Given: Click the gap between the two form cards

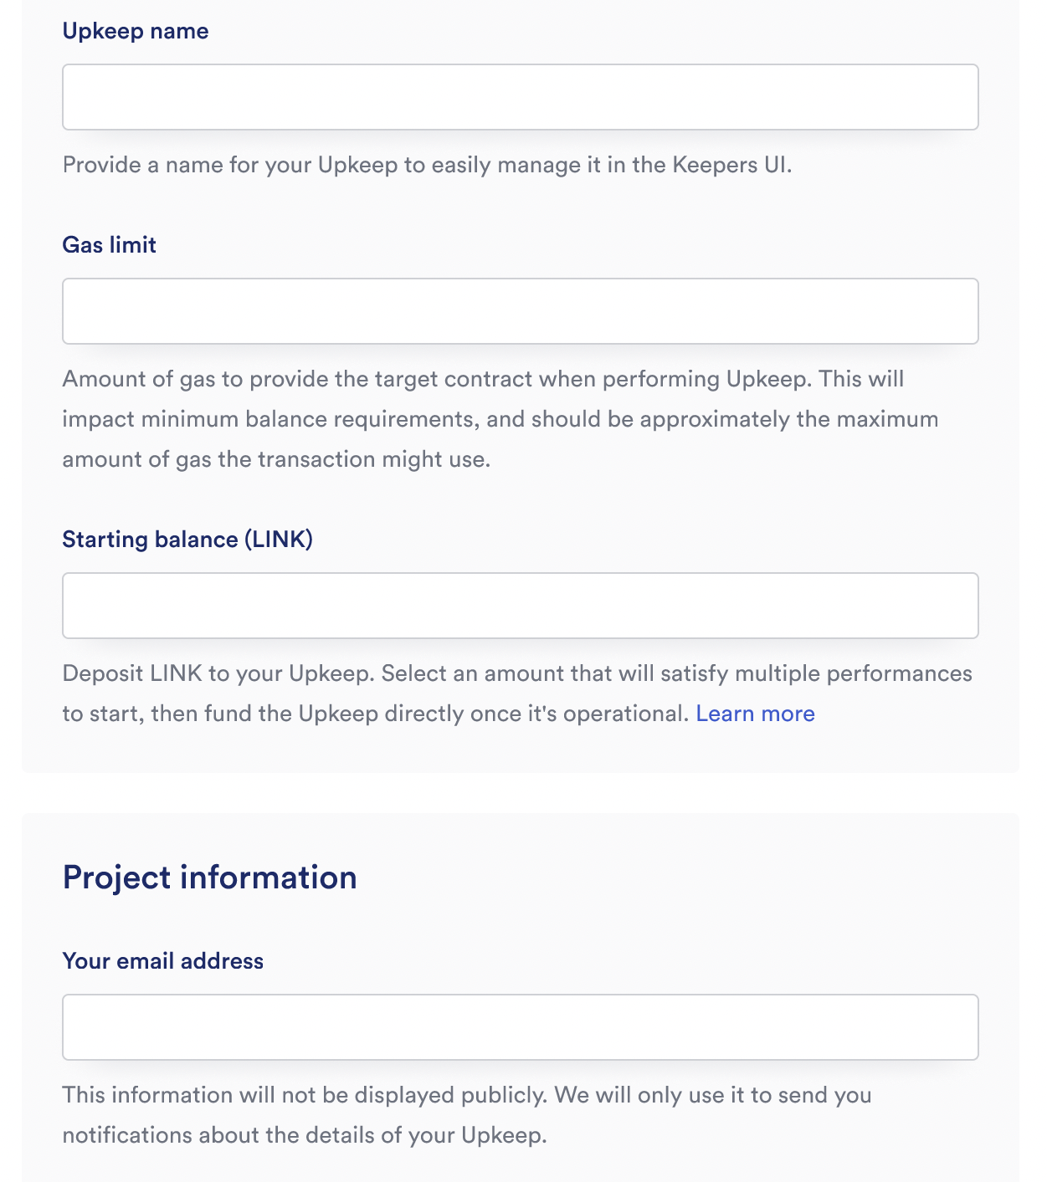Looking at the screenshot, I should click(520, 793).
